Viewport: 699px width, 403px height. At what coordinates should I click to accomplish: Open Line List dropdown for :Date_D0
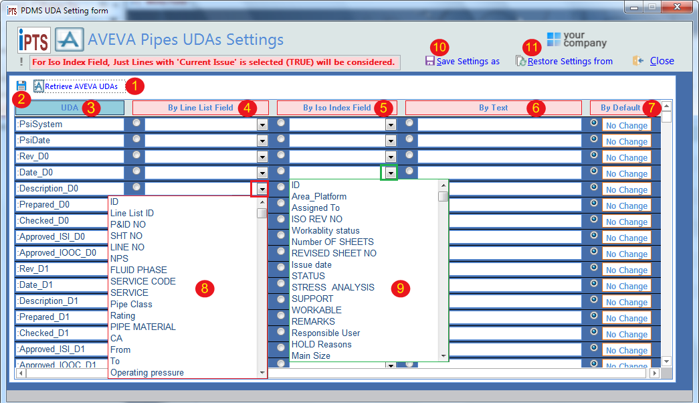pos(262,173)
